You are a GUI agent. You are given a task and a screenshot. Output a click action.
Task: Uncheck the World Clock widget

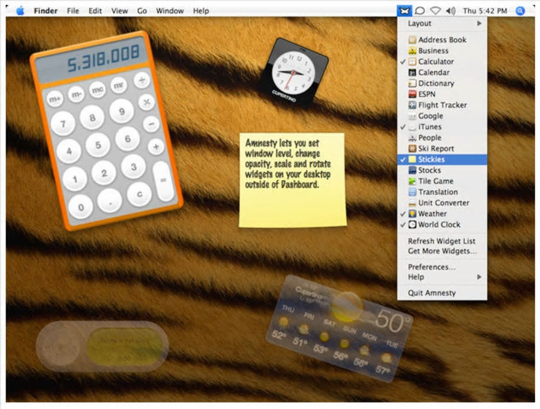(442, 224)
